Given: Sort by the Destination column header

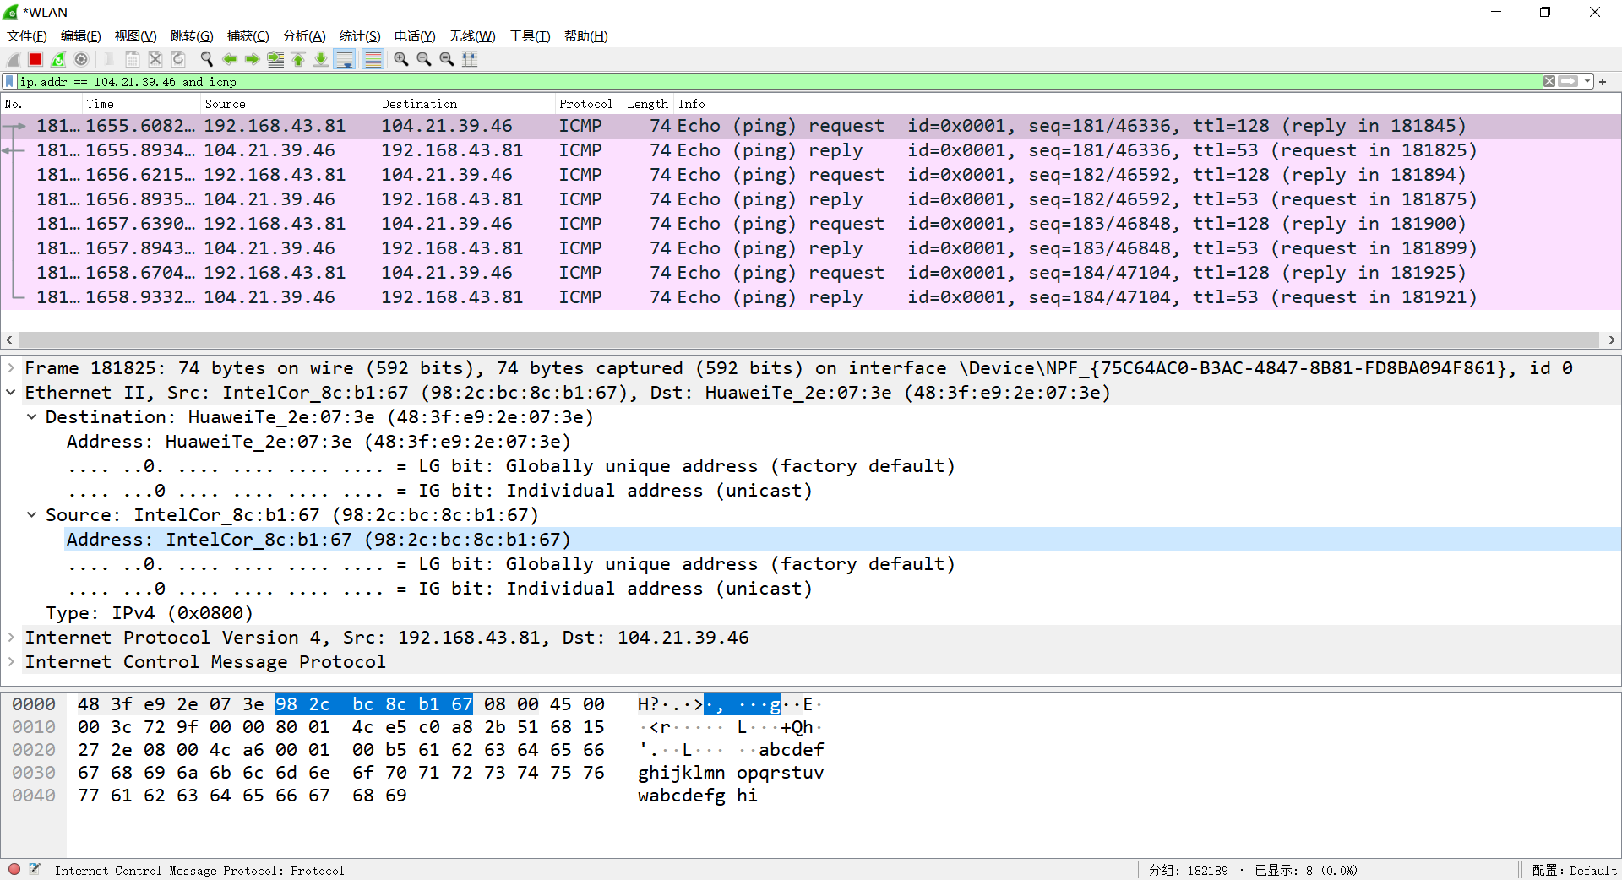Looking at the screenshot, I should point(466,104).
